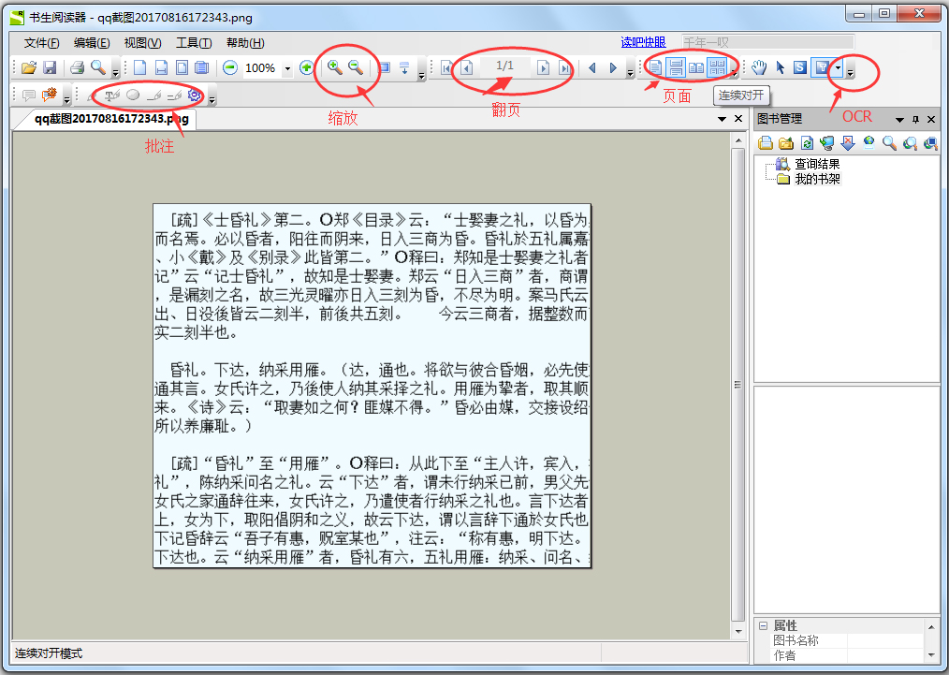Click the print icon in 图书管理 panel

pyautogui.click(x=765, y=143)
